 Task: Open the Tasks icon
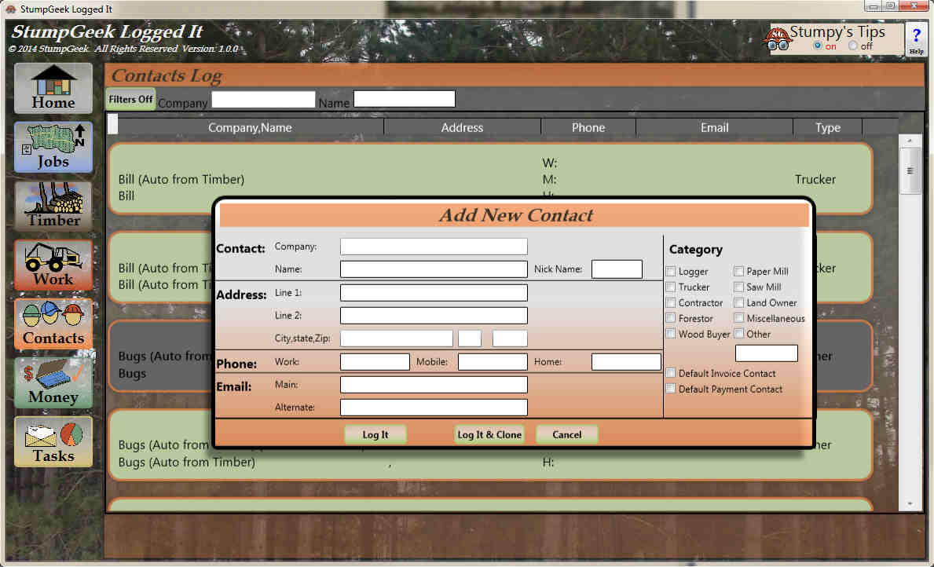(53, 442)
